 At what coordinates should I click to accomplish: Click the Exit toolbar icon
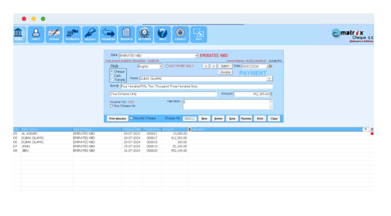pyautogui.click(x=199, y=34)
